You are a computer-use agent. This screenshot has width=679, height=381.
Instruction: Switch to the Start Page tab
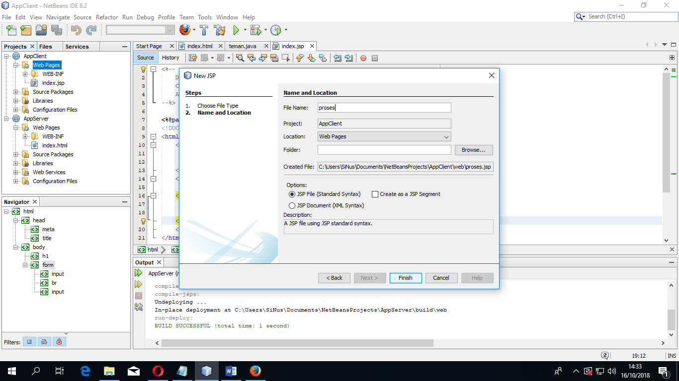coord(149,46)
